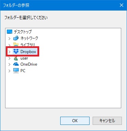Screen dimensions: 127x131
Task: Click the desktop icon at tree root
Action: tap(10, 32)
